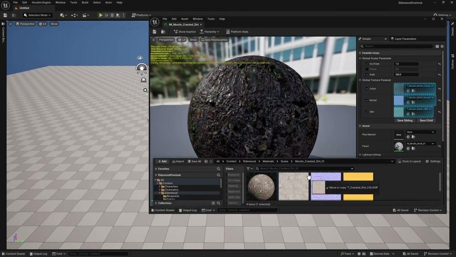Click the Skip/advance frame button next to Play

pyautogui.click(x=107, y=15)
